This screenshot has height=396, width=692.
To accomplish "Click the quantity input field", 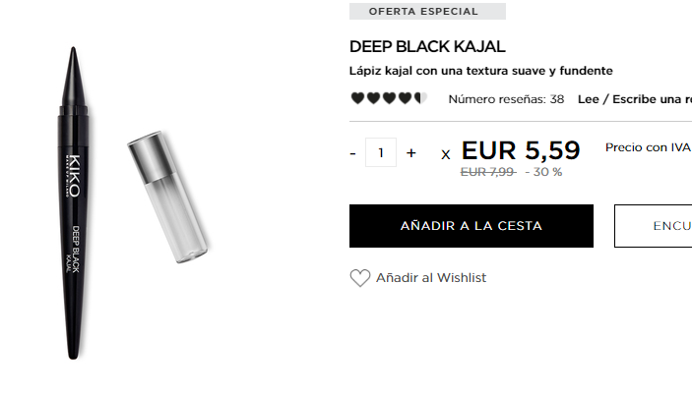I will pos(380,152).
